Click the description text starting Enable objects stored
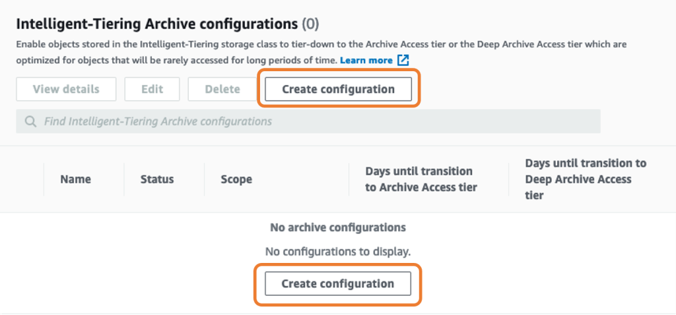 point(321,52)
